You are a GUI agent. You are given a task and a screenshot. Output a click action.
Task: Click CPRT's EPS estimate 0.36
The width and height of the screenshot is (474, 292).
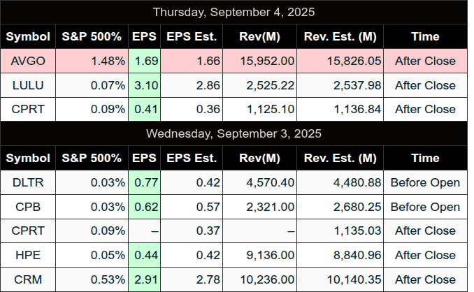(x=192, y=109)
